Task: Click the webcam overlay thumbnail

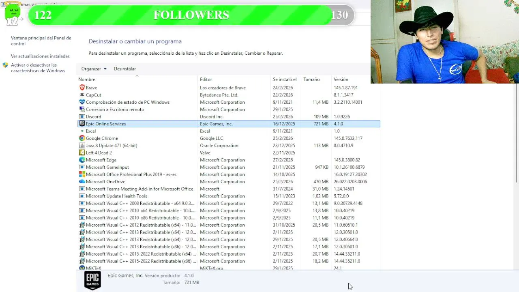Action: coord(445,42)
